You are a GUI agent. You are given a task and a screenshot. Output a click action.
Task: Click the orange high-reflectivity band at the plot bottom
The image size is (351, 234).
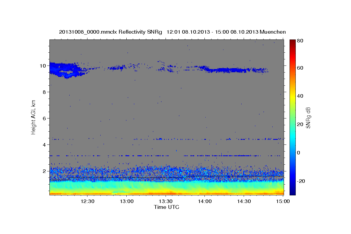[166, 193]
